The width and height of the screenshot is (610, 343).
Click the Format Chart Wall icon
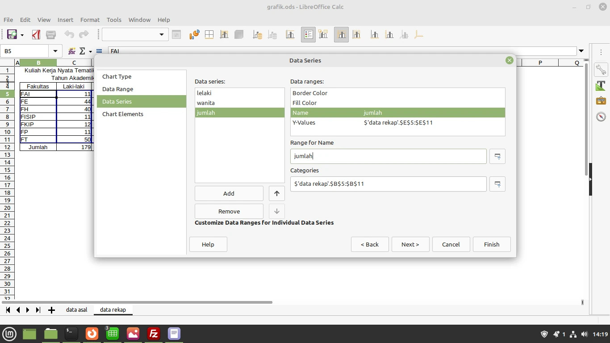224,35
